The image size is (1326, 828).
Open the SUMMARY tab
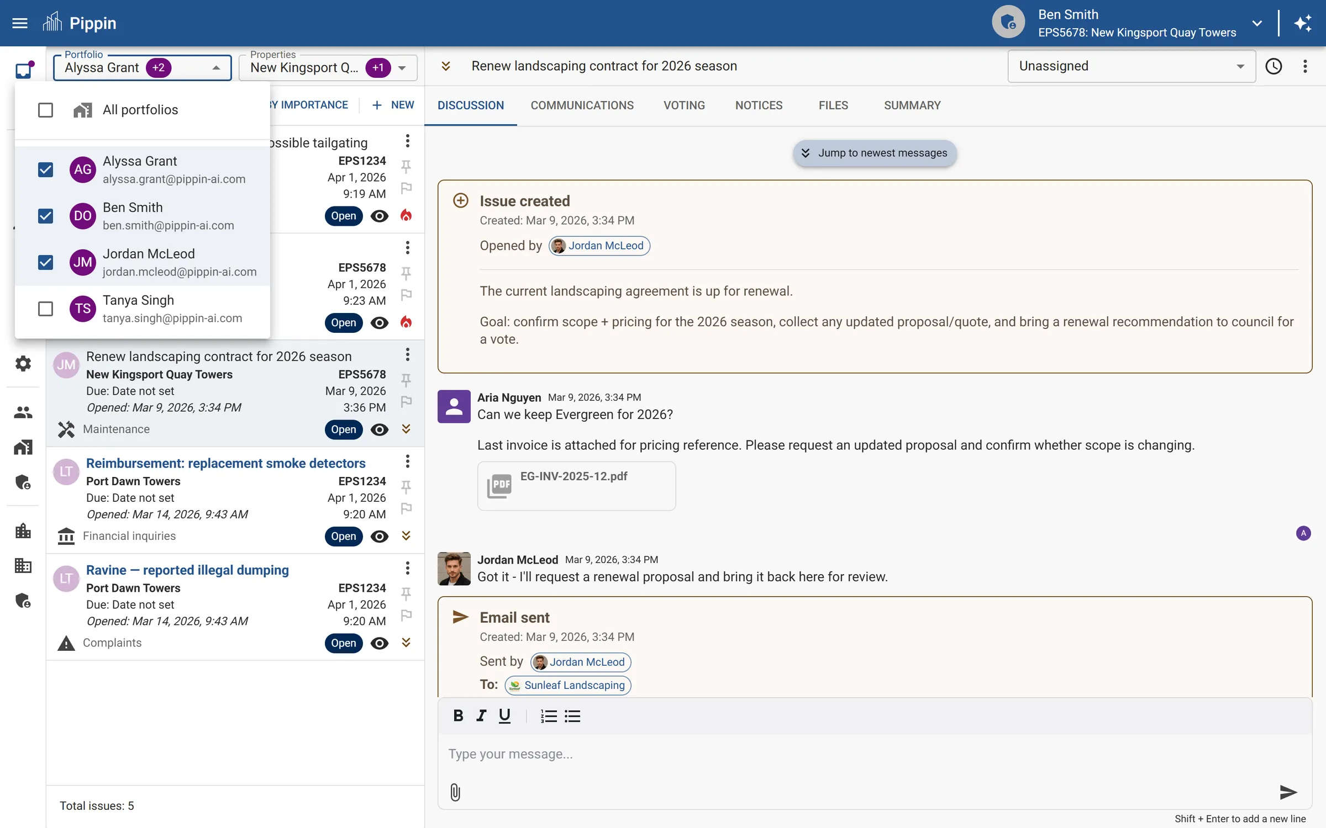pyautogui.click(x=912, y=105)
